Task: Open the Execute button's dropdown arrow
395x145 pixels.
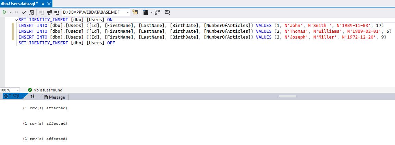Action: pyautogui.click(x=11, y=12)
